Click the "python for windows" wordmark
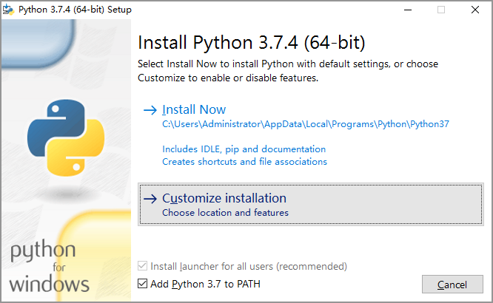Screen dimensions: 493x303 [x=50, y=267]
